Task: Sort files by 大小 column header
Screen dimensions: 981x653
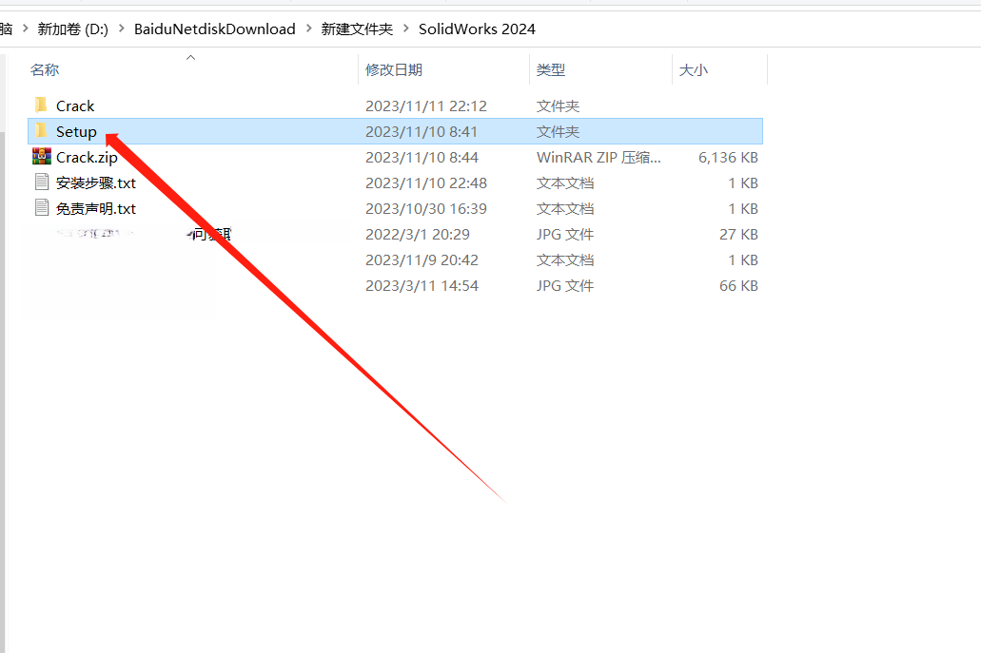Action: click(693, 69)
